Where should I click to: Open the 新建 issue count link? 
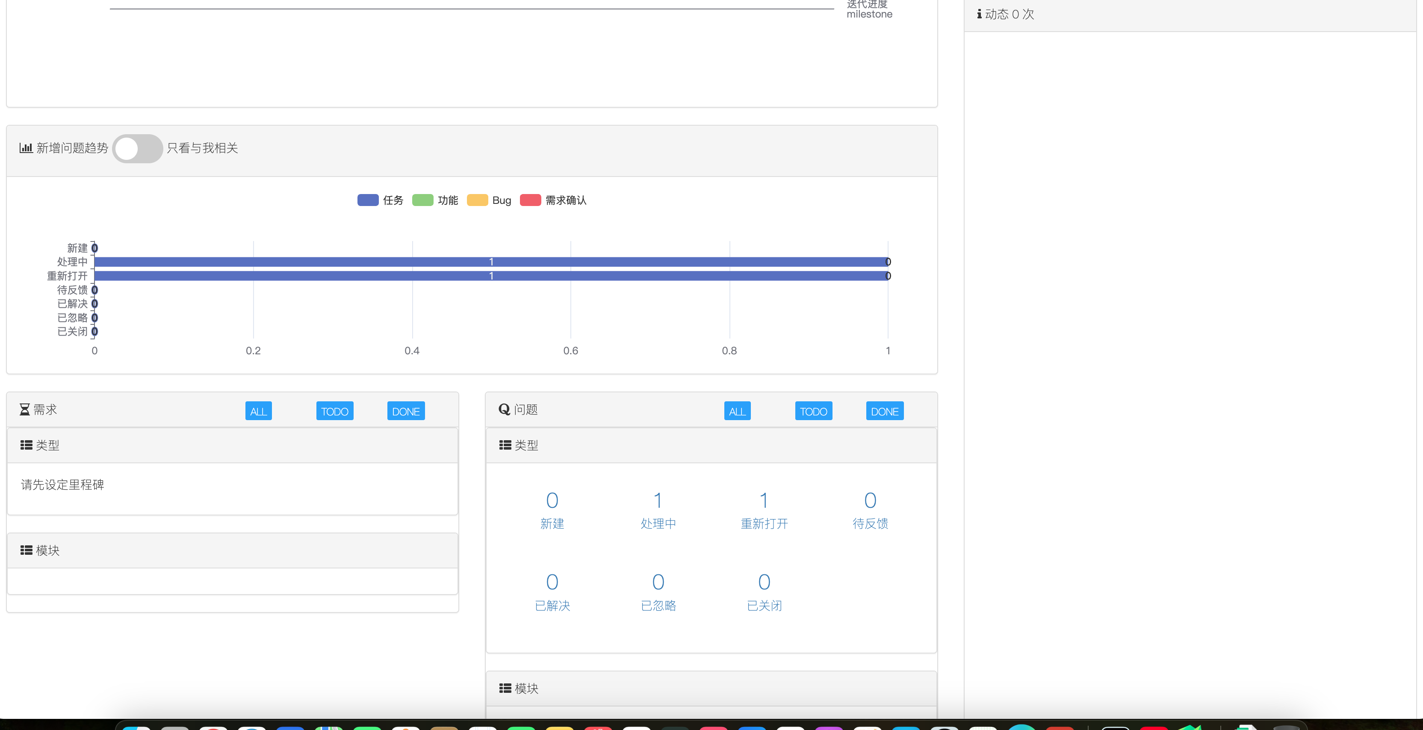pyautogui.click(x=552, y=510)
